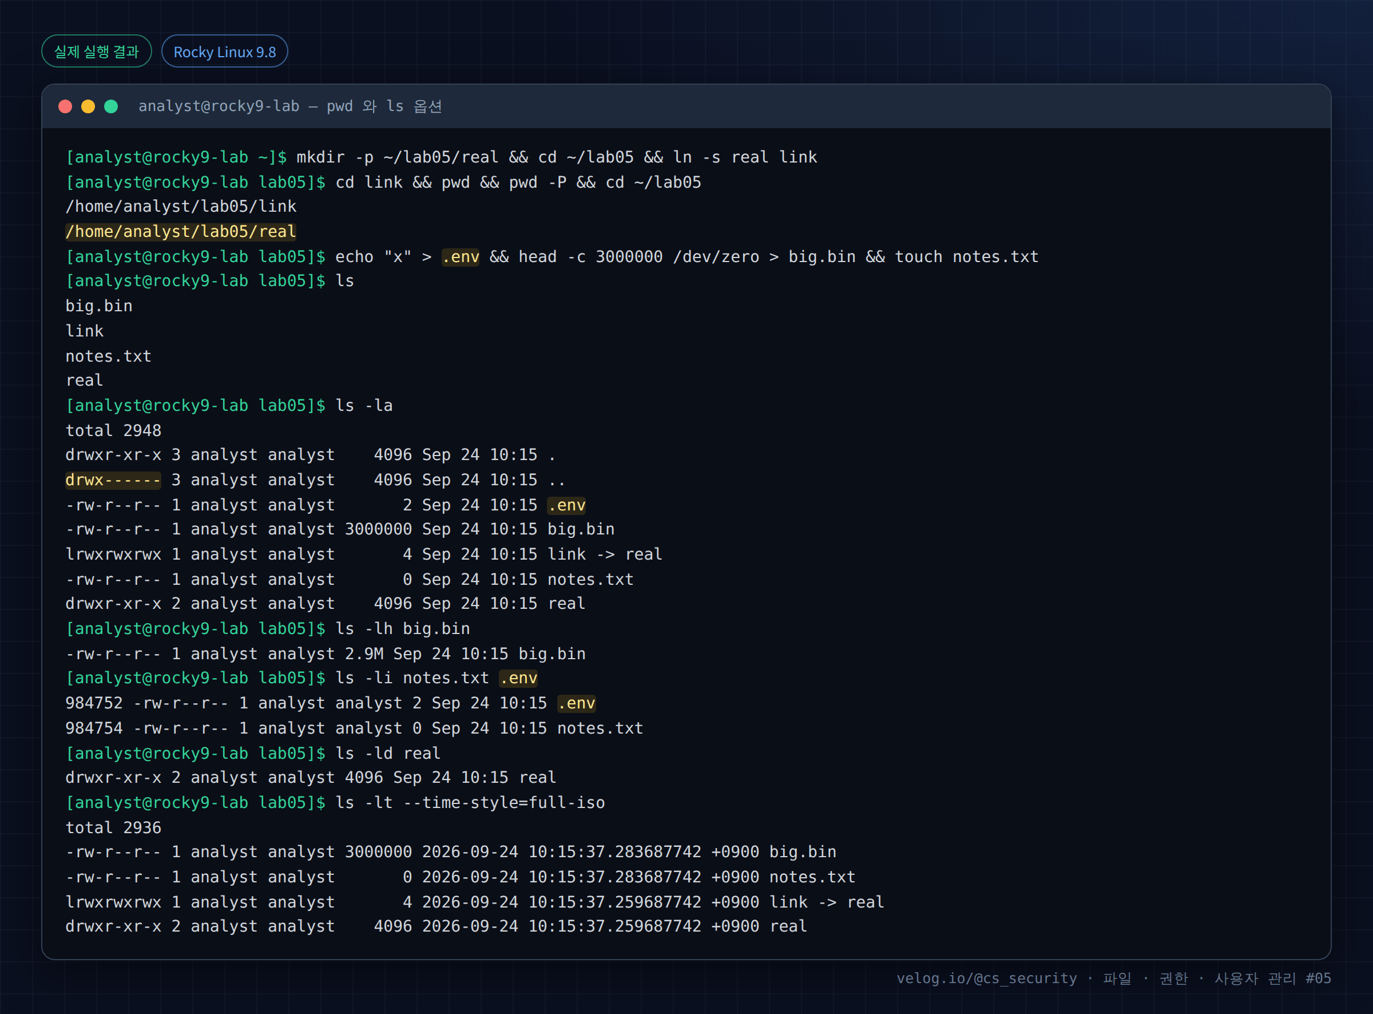Click the 'ls -ld real' command line
This screenshot has height=1014, width=1373.
(x=253, y=753)
